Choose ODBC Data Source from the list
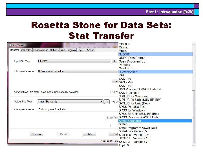Image resolution: width=203 pixels, height=152 pixels. pyautogui.click(x=155, y=58)
